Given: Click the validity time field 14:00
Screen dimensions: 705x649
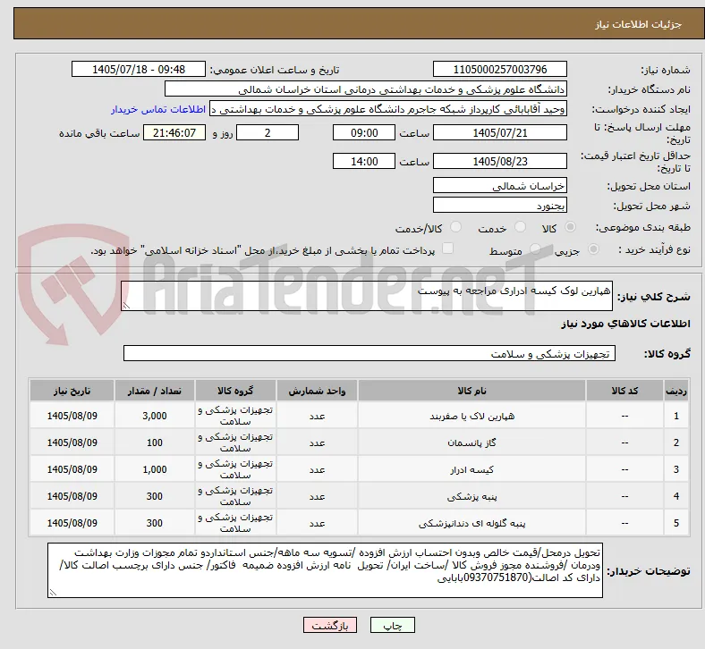Looking at the screenshot, I should [x=364, y=161].
